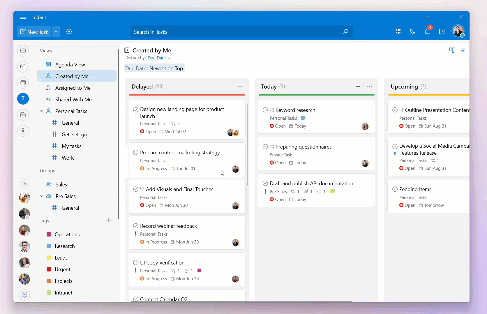Image resolution: width=487 pixels, height=314 pixels.
Task: Open Calendar in the left rail
Action: (23, 83)
